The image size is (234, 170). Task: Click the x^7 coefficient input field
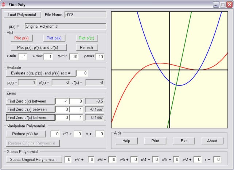click(68, 159)
